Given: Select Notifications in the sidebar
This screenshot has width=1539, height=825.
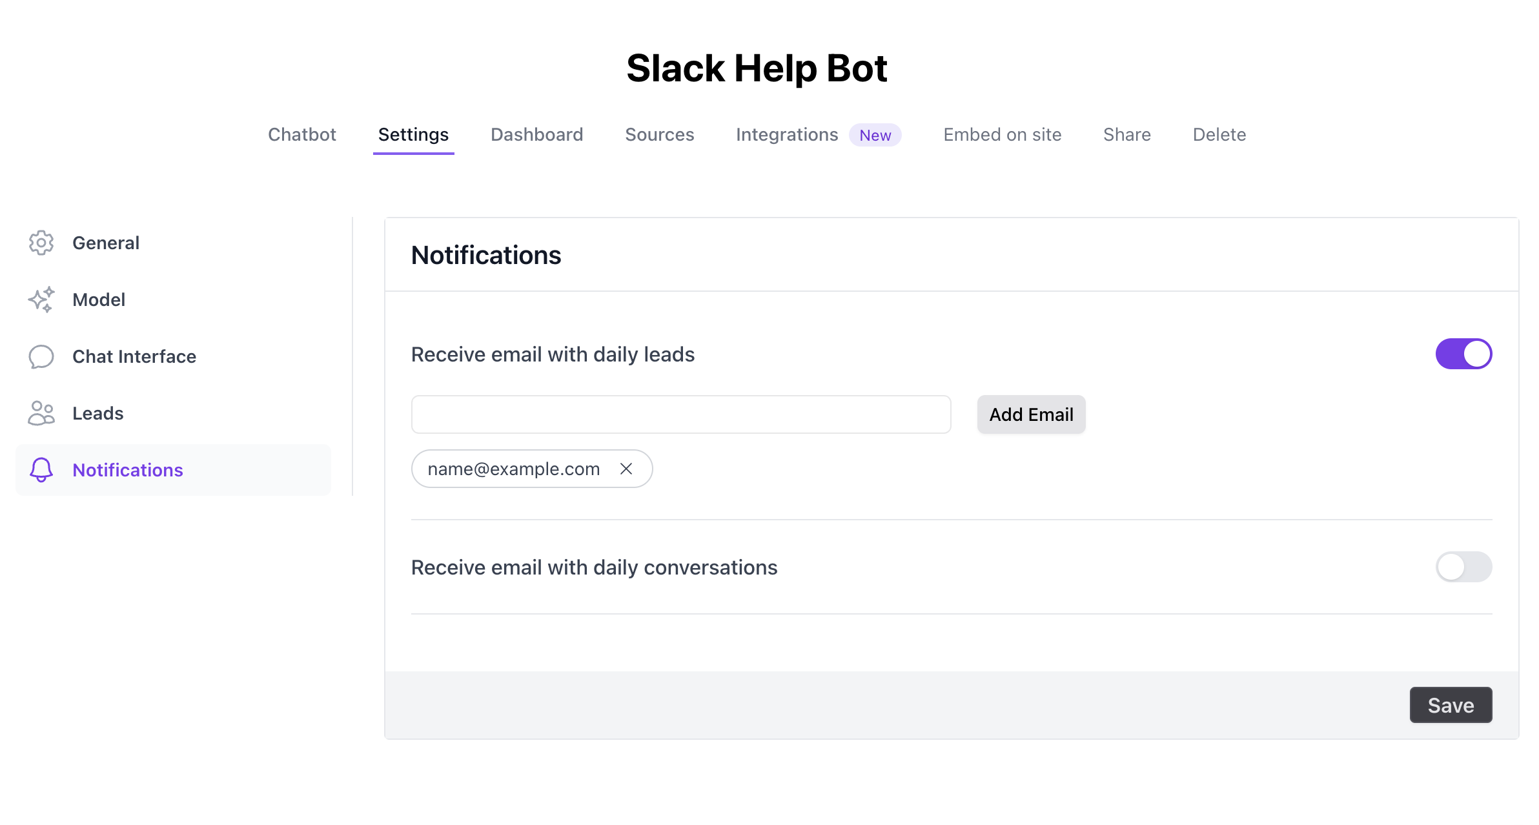Looking at the screenshot, I should tap(173, 470).
